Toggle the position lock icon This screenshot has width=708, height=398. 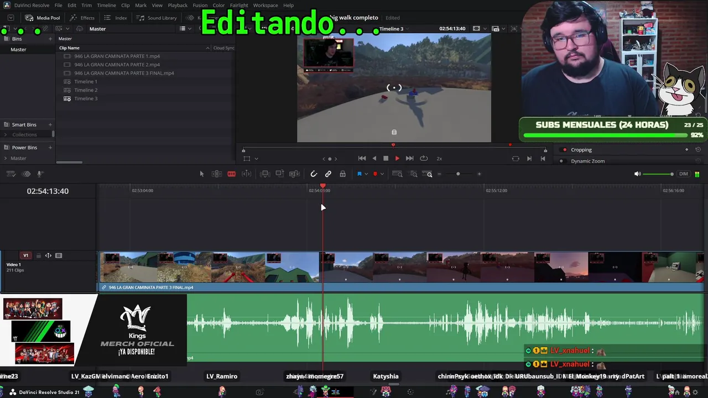click(342, 174)
